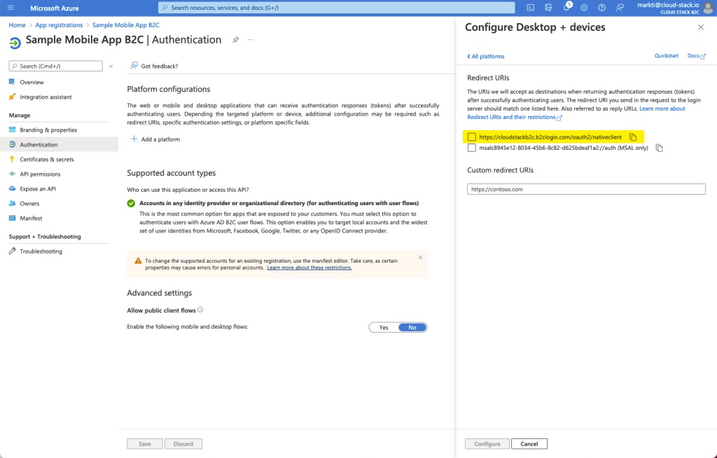Copy the nativeclient redirect URI
The image size is (717, 458).
[633, 137]
